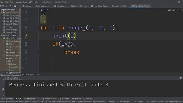Click the select opened file target icon
Viewport: 183px width, 103px height.
3,6
